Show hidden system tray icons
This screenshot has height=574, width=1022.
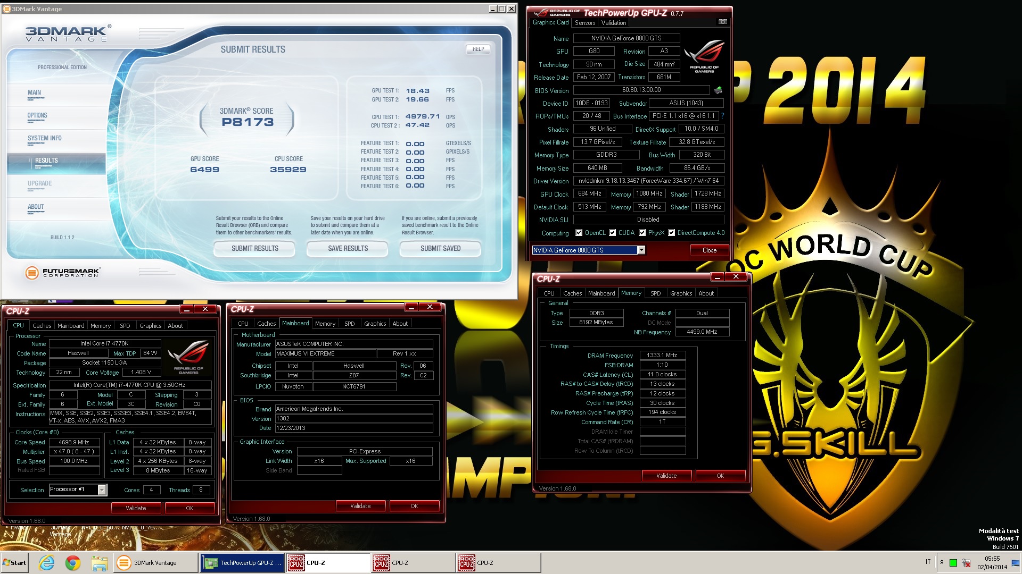tap(942, 562)
